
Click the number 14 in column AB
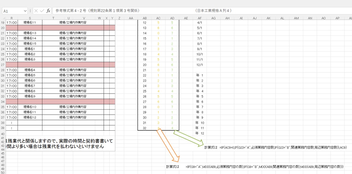click(145, 33)
